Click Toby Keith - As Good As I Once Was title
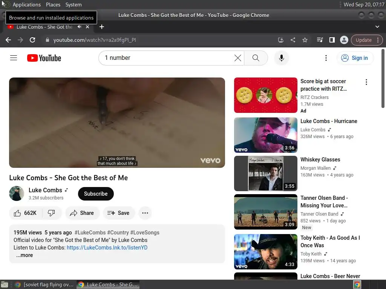Viewport: 386px width, 289px height. click(x=330, y=242)
